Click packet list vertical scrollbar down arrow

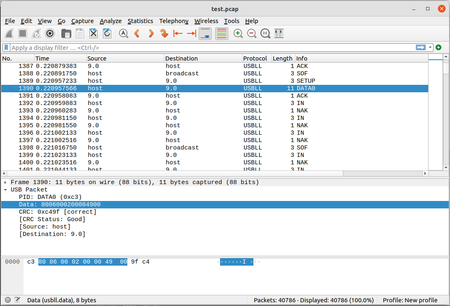coord(446,168)
